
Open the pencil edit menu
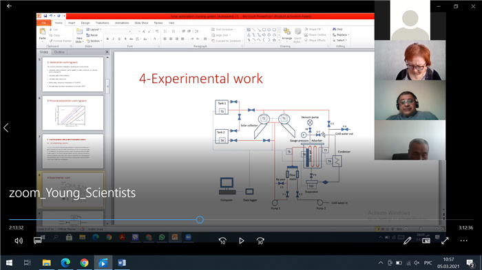click(x=408, y=241)
